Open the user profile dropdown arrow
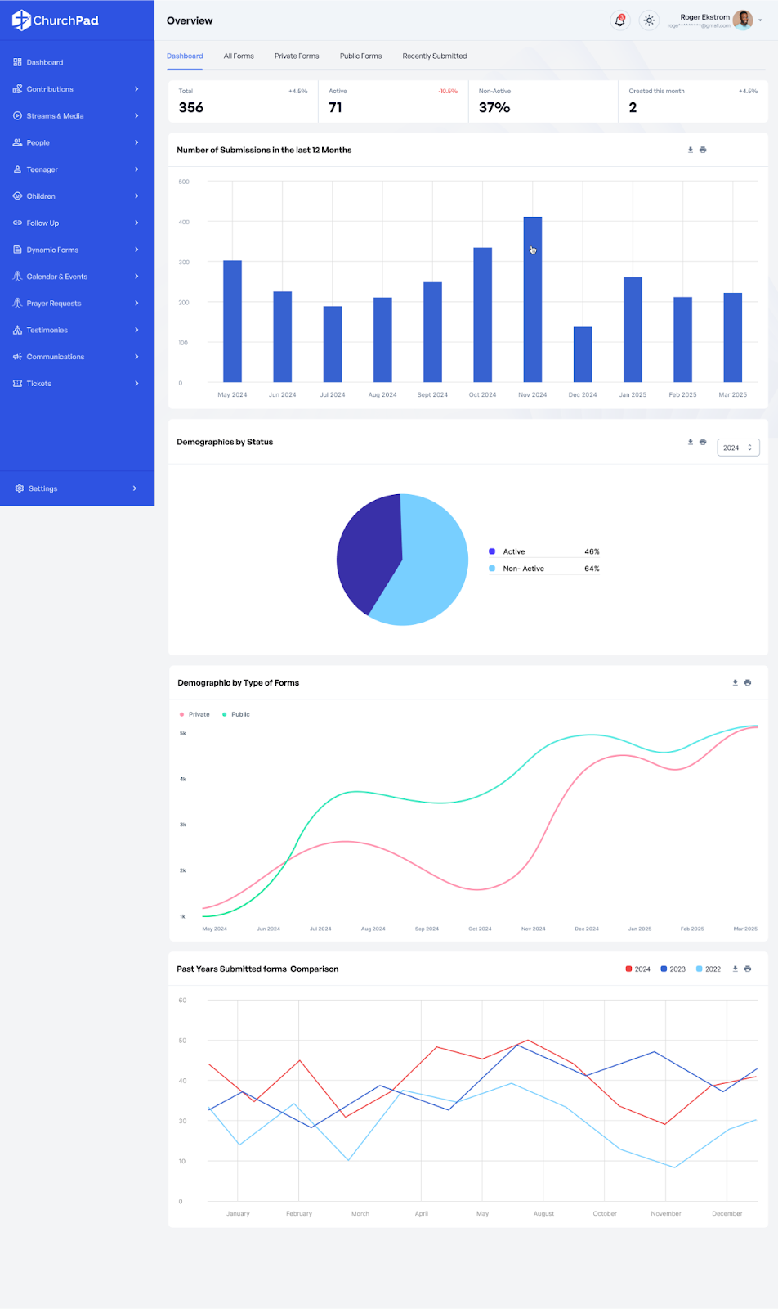The width and height of the screenshot is (778, 1309). [760, 20]
